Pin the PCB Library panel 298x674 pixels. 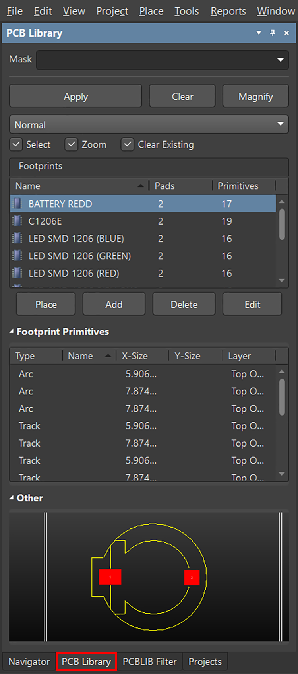[273, 33]
